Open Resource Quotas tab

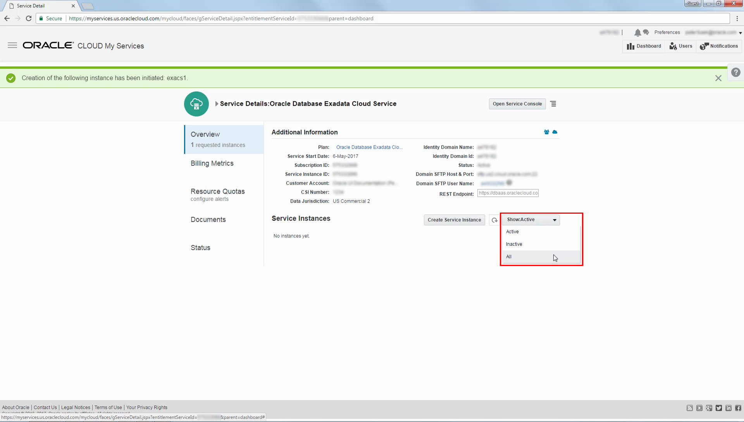[x=218, y=191]
